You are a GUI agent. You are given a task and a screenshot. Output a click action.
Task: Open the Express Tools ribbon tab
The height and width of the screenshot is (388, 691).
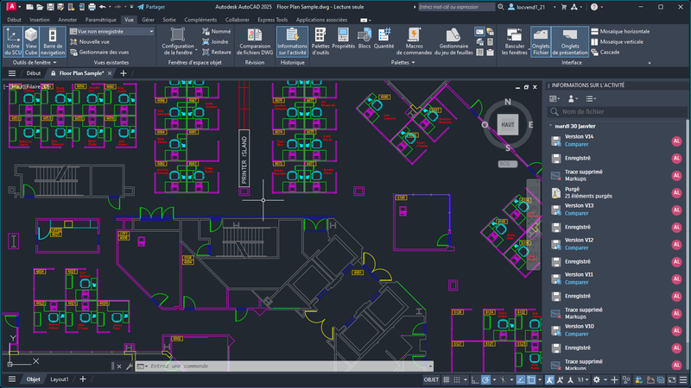(x=272, y=20)
